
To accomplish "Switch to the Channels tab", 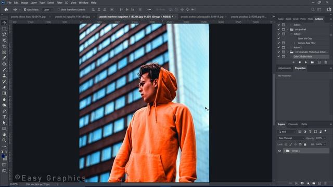I will (293, 124).
